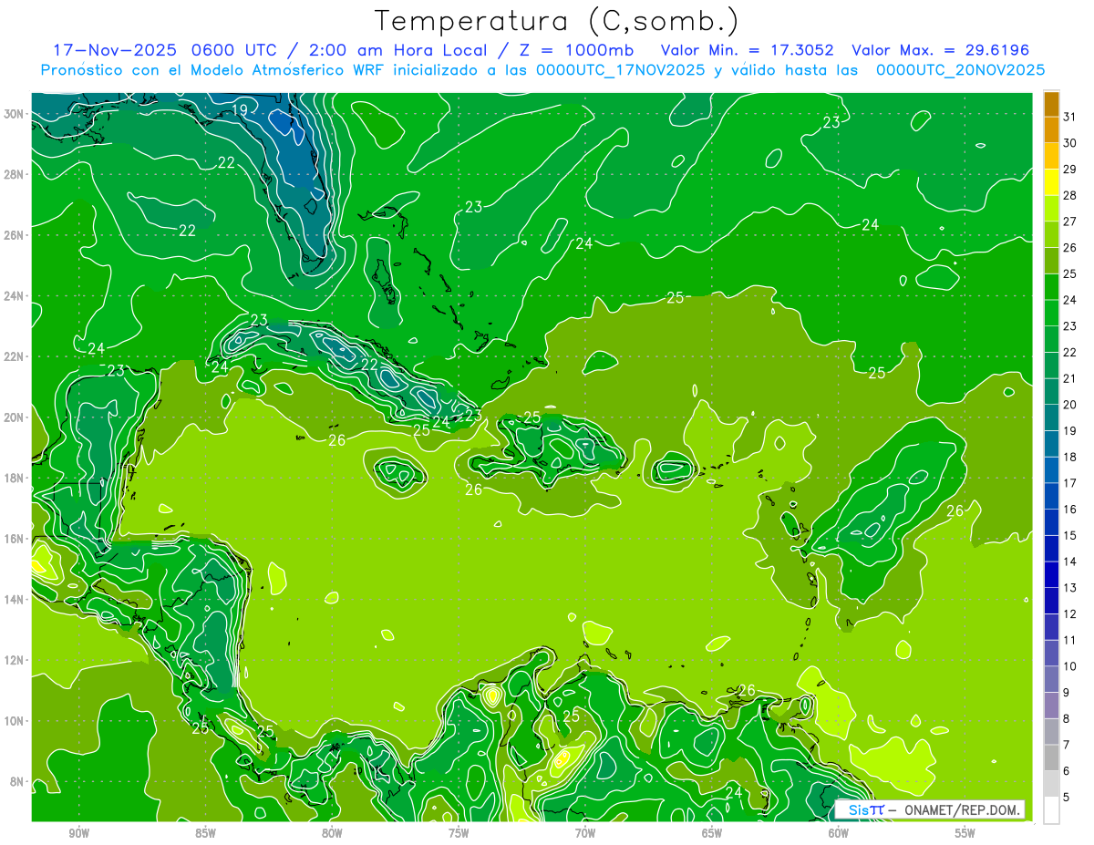The width and height of the screenshot is (1094, 845).
Task: Click the "20N" latitude axis label
Action: click(x=15, y=417)
